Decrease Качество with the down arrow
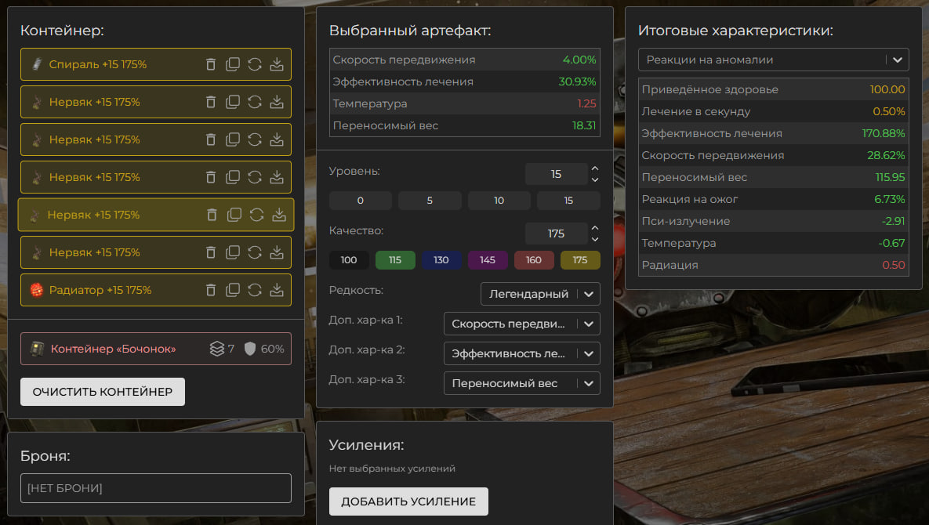 point(595,239)
